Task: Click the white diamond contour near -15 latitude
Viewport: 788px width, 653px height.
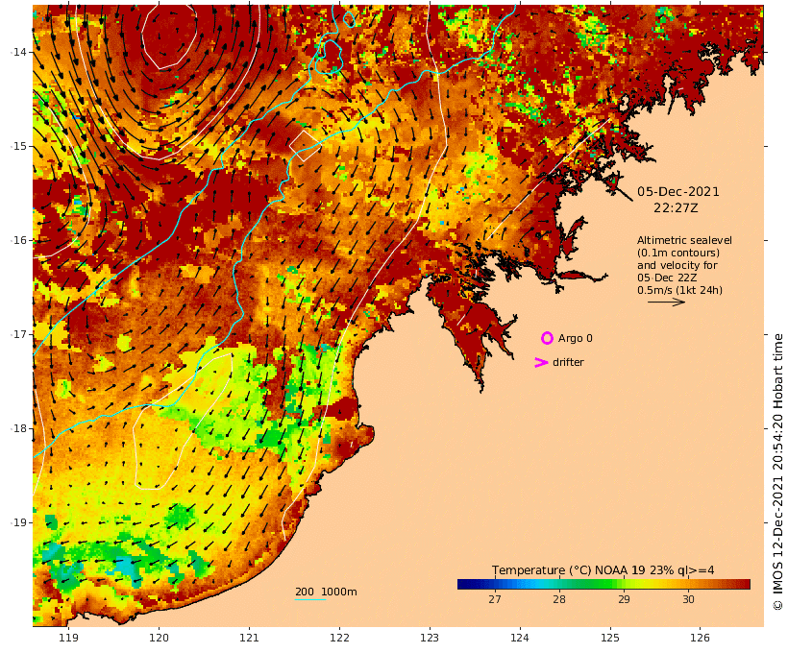Action: [305, 146]
